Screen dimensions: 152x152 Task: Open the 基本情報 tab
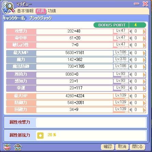[25, 11]
